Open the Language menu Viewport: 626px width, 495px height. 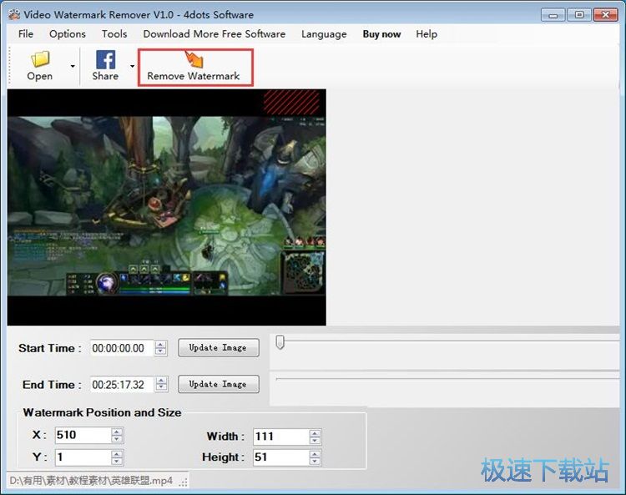click(x=324, y=34)
